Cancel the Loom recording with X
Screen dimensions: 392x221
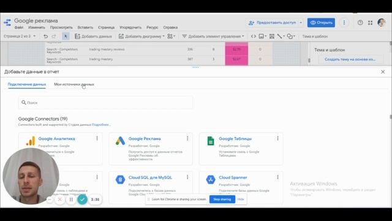(x=60, y=200)
